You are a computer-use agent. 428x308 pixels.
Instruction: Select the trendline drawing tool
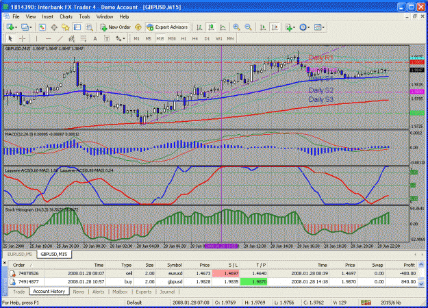pyautogui.click(x=60, y=39)
